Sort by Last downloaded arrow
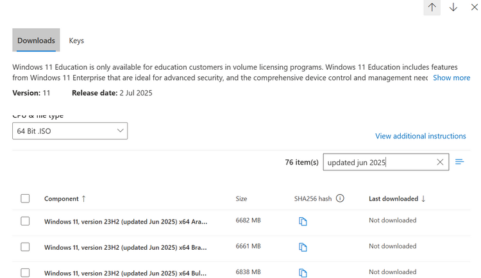This screenshot has height=278, width=481. pos(423,199)
